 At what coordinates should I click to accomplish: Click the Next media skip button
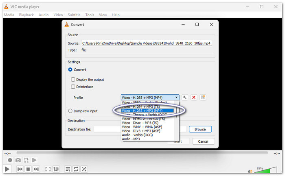point(36,169)
